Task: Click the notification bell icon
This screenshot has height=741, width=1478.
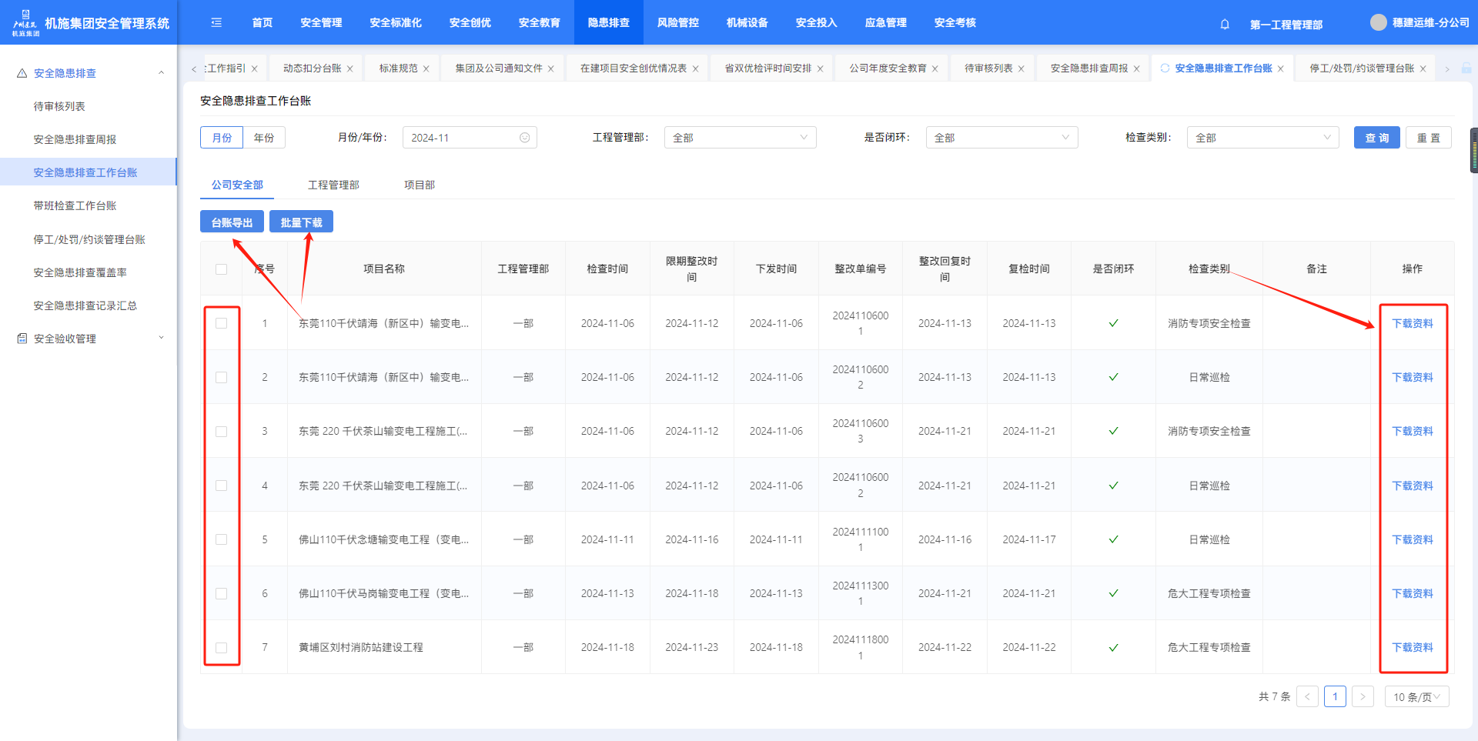Action: pyautogui.click(x=1225, y=24)
